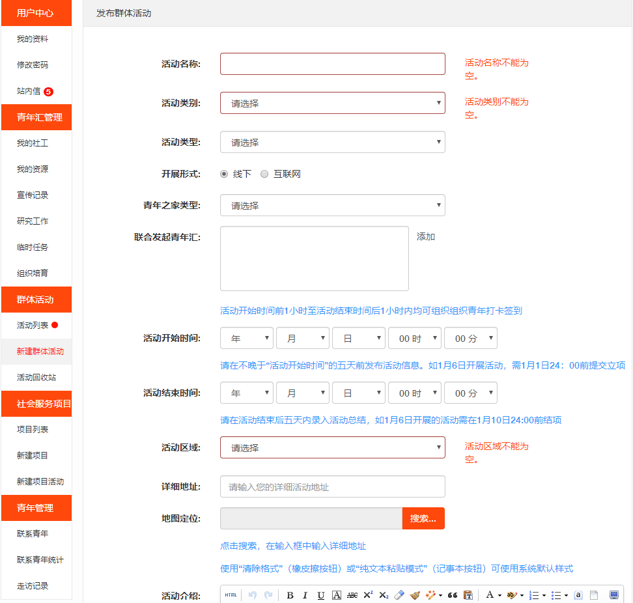This screenshot has width=633, height=603.
Task: Click the 添加 link
Action: pos(425,236)
